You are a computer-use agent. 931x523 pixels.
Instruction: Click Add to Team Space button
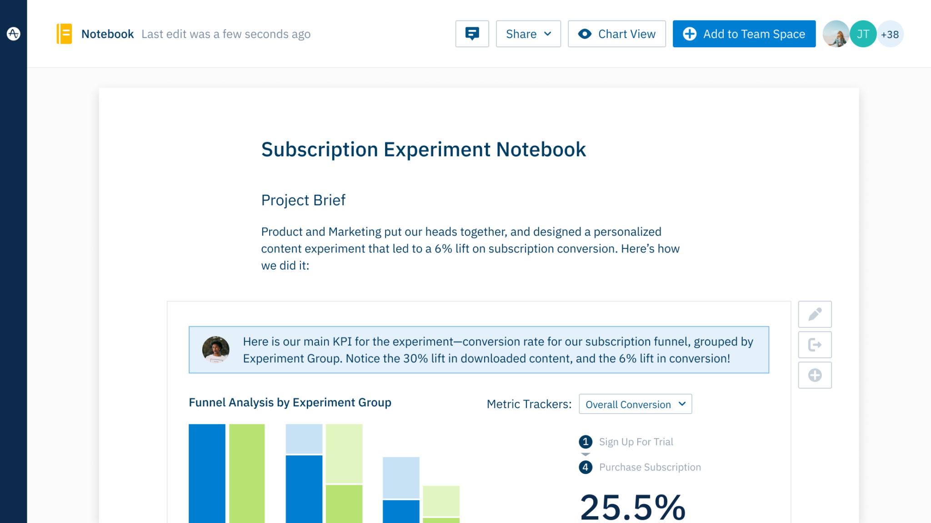[x=744, y=34]
